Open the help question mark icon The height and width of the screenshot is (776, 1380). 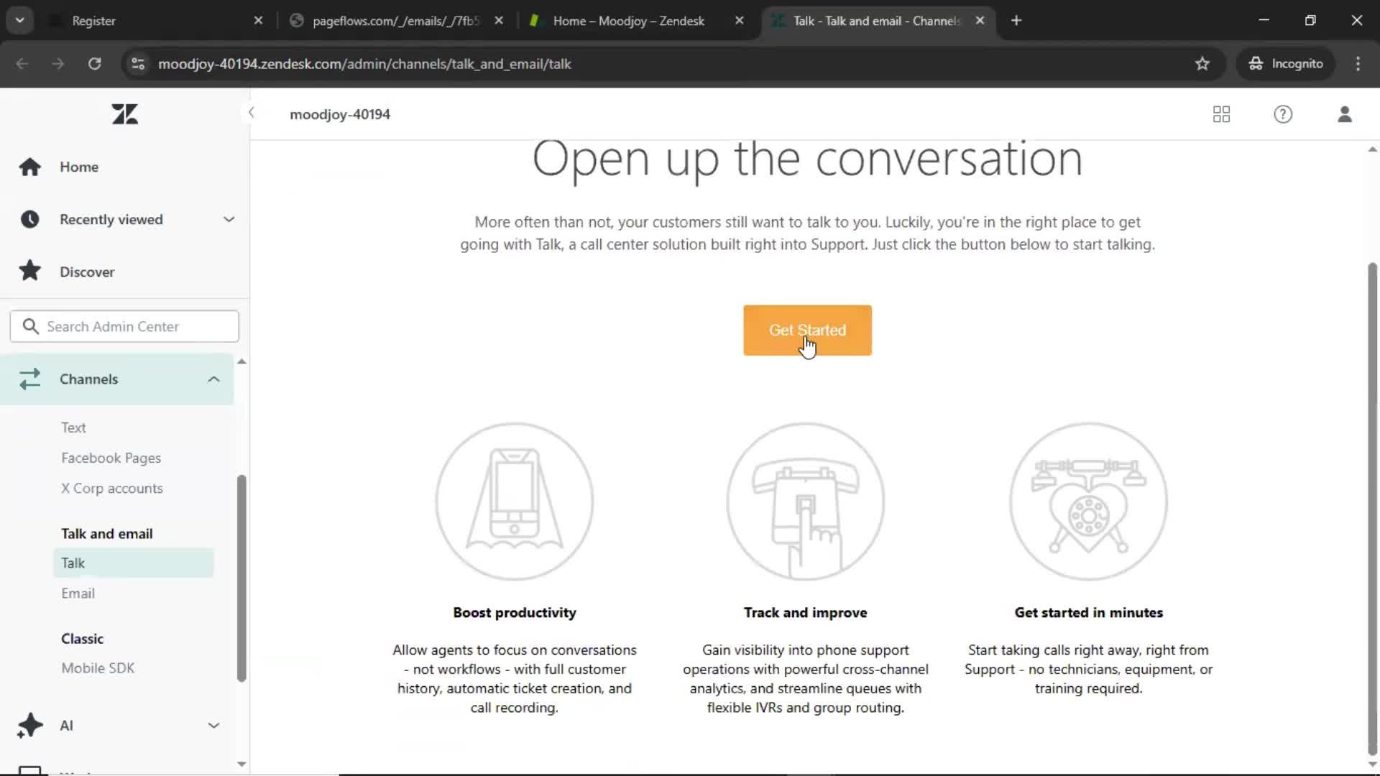pos(1283,114)
